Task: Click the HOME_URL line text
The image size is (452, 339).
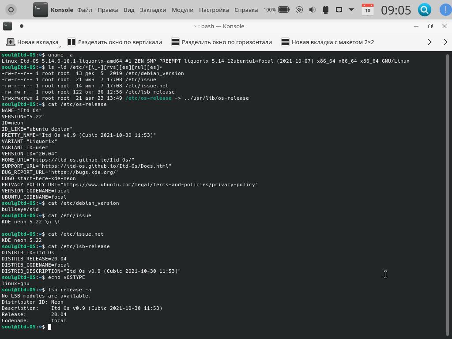Action: pos(68,160)
